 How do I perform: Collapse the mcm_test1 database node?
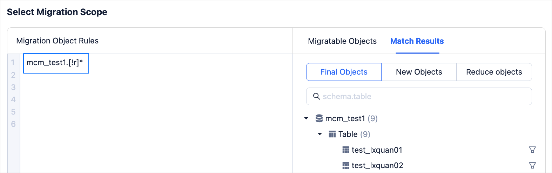point(306,118)
